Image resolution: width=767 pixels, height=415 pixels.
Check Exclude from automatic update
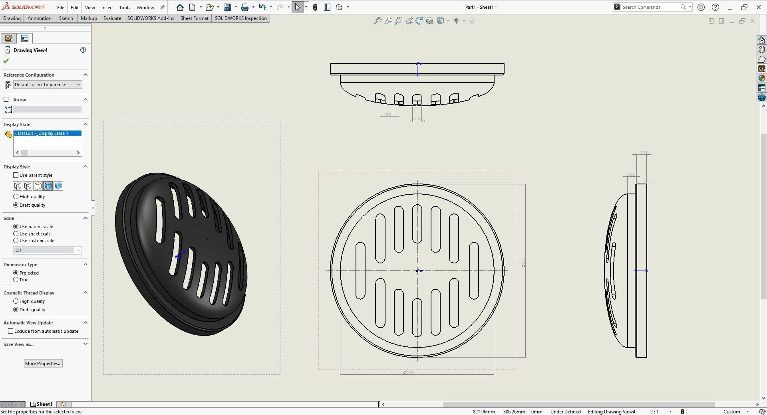11,331
